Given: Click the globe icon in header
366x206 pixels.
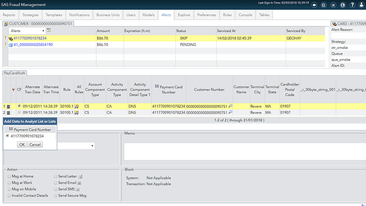Looking at the screenshot, I should [343, 5].
